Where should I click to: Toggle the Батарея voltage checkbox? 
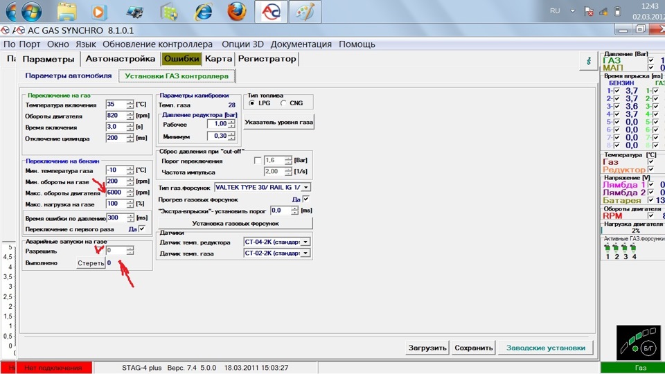tap(651, 199)
